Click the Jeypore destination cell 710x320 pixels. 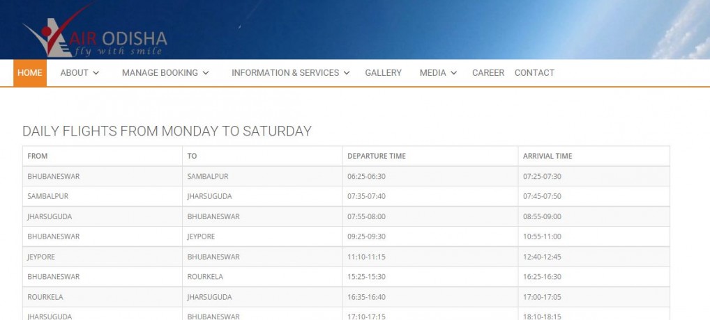pyautogui.click(x=202, y=237)
